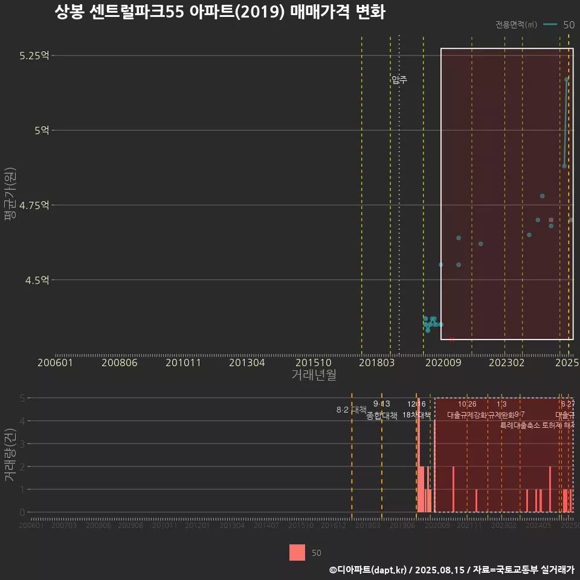Click the 202111 label on the volume chart axis

click(x=469, y=525)
